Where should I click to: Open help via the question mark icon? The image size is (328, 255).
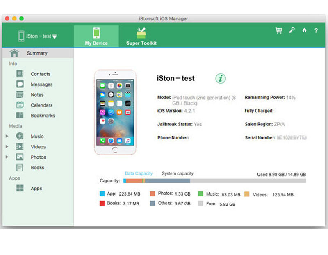click(316, 30)
